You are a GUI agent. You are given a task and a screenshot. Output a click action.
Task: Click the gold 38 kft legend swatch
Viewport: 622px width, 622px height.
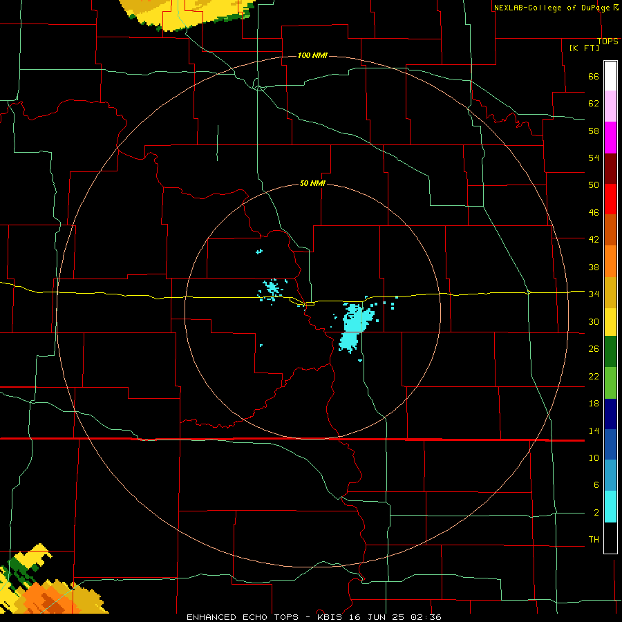610,292
